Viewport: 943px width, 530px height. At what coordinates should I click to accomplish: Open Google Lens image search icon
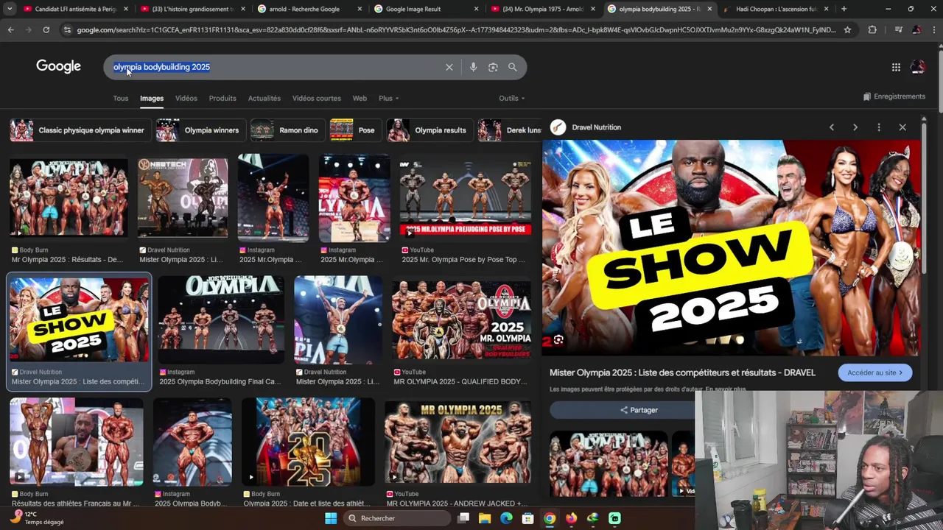pyautogui.click(x=493, y=67)
